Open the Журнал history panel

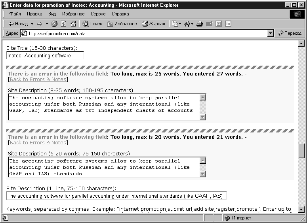coord(154,24)
